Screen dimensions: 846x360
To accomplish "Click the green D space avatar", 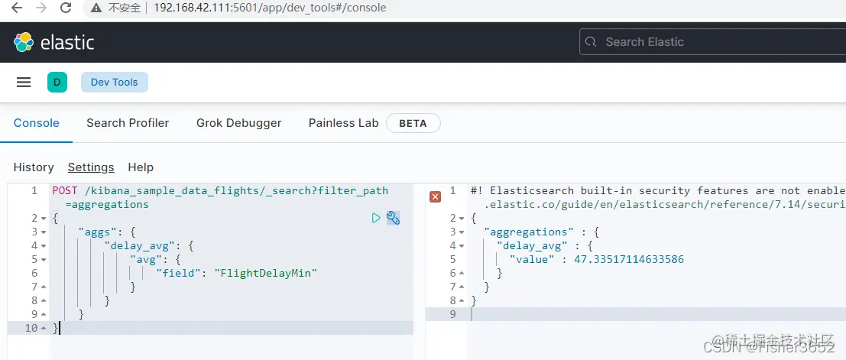I will coord(57,83).
